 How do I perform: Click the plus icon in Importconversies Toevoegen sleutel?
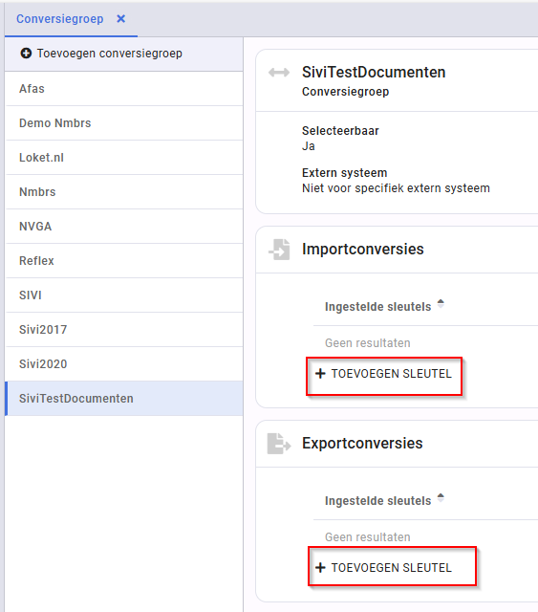click(320, 374)
